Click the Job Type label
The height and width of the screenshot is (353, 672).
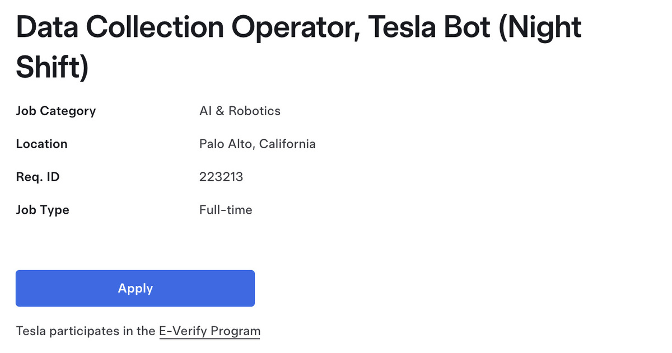pos(43,210)
